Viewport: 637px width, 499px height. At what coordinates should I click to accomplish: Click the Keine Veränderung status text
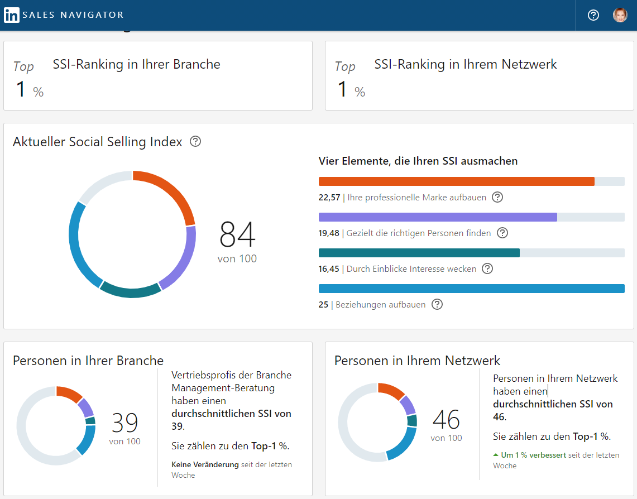[205, 464]
